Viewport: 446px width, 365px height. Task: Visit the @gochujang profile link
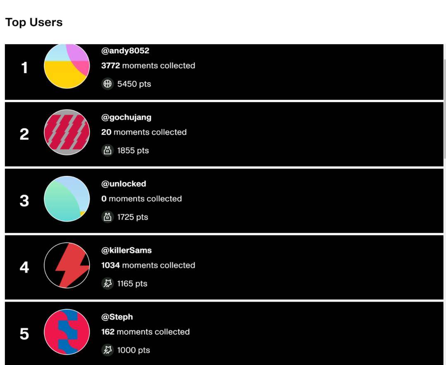coord(126,117)
